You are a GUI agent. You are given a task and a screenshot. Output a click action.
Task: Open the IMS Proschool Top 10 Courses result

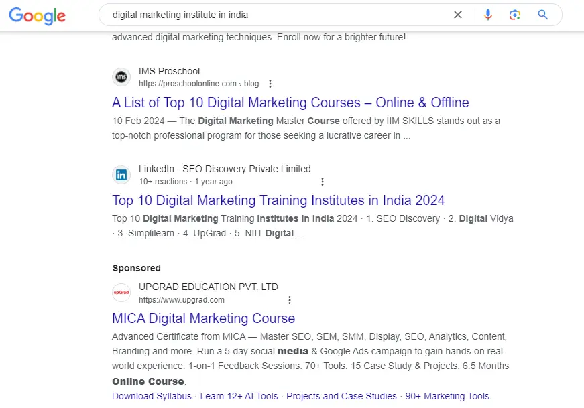point(290,103)
